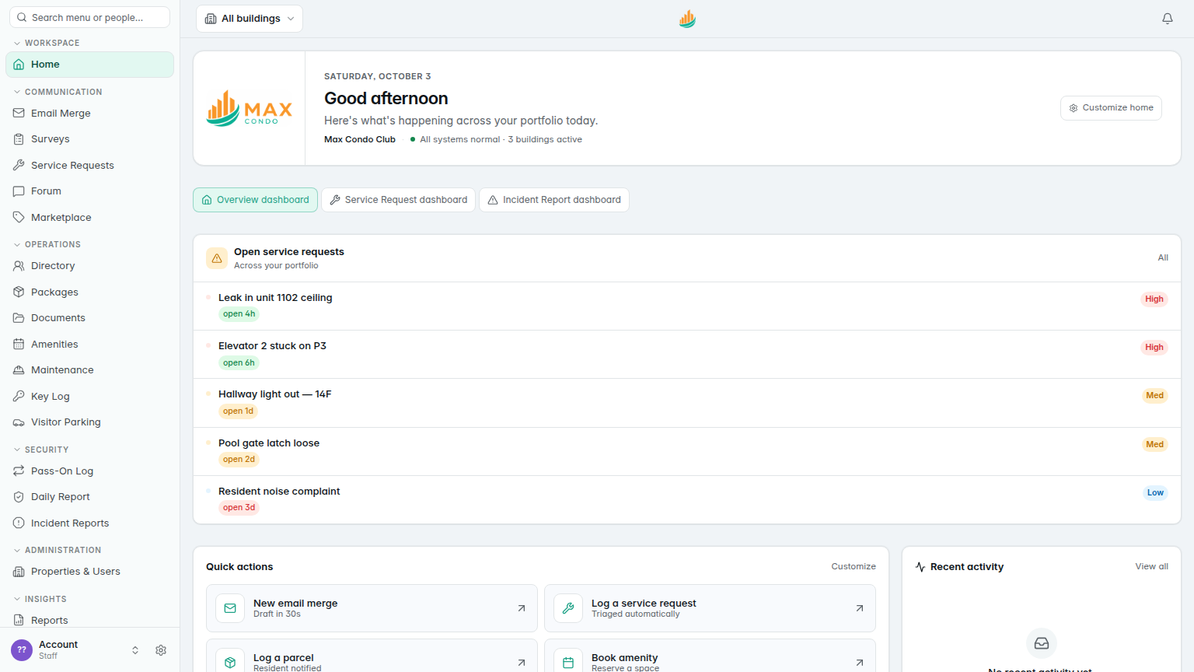Click the Customize home button

1111,108
